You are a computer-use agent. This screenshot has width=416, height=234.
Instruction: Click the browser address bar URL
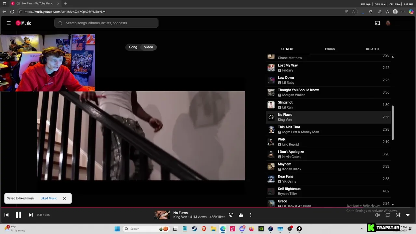(x=65, y=12)
